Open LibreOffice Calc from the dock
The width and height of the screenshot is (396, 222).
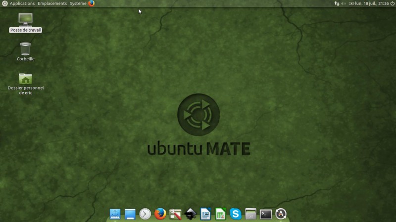pos(220,214)
